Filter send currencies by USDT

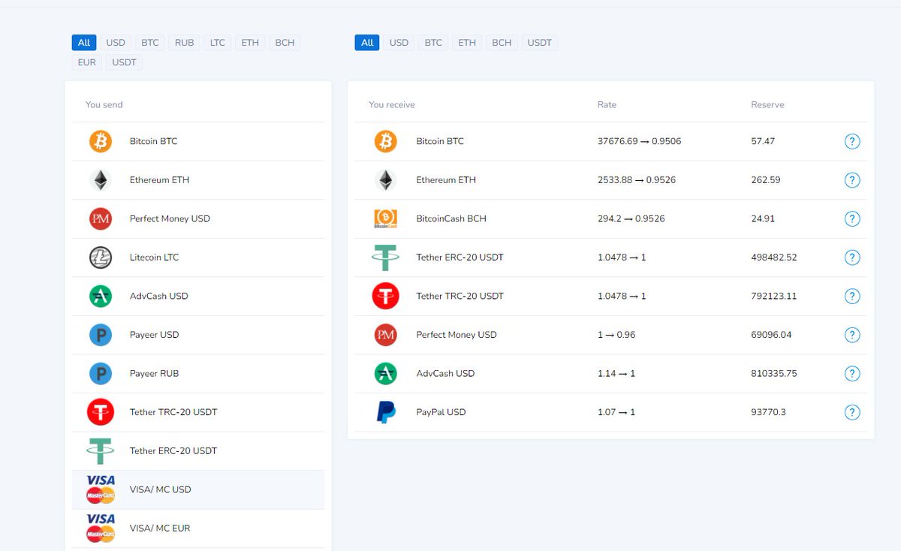pyautogui.click(x=124, y=62)
